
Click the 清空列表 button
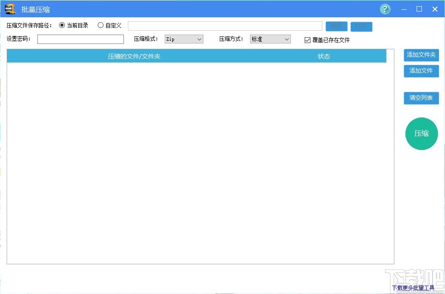pos(421,98)
